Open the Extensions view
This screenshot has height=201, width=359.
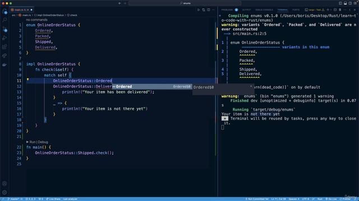point(4,47)
